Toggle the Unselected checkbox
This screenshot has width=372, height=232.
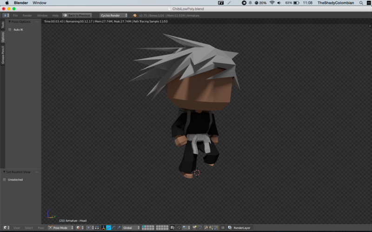click(5, 180)
